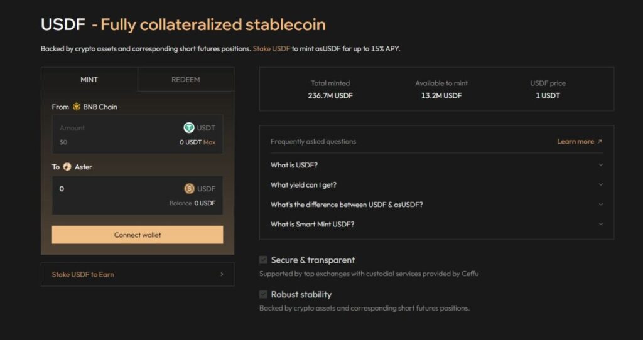The height and width of the screenshot is (340, 643).
Task: Click Max to use full USDT balance
Action: (209, 142)
